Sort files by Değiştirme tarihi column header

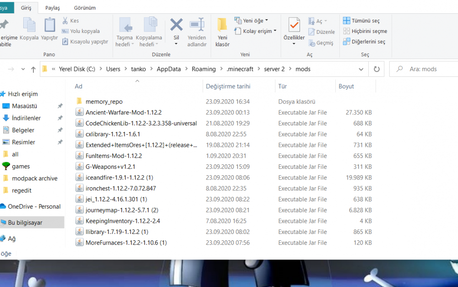[x=228, y=87]
